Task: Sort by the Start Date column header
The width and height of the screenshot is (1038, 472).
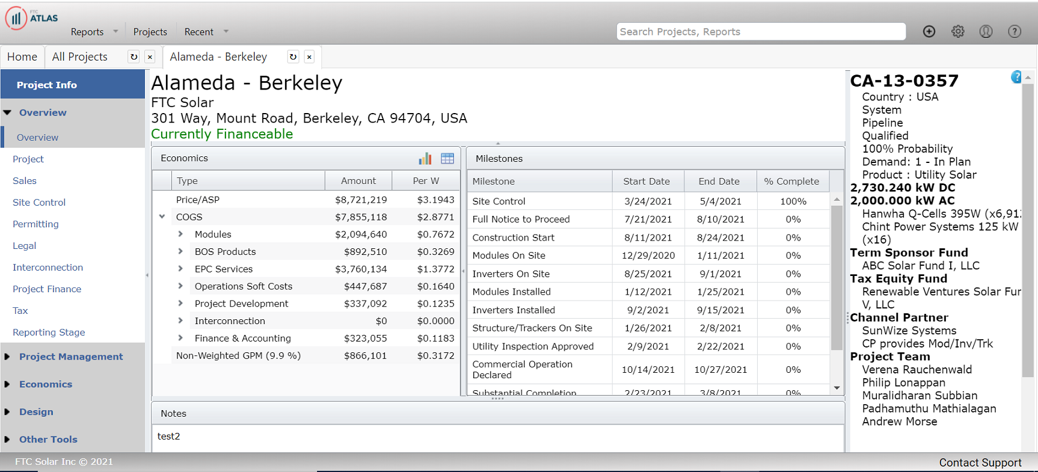Action: point(648,181)
